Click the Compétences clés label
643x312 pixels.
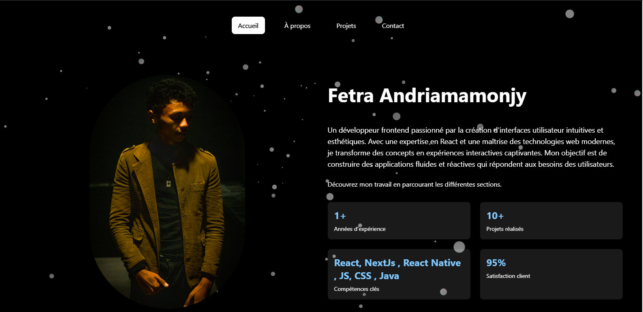point(357,289)
